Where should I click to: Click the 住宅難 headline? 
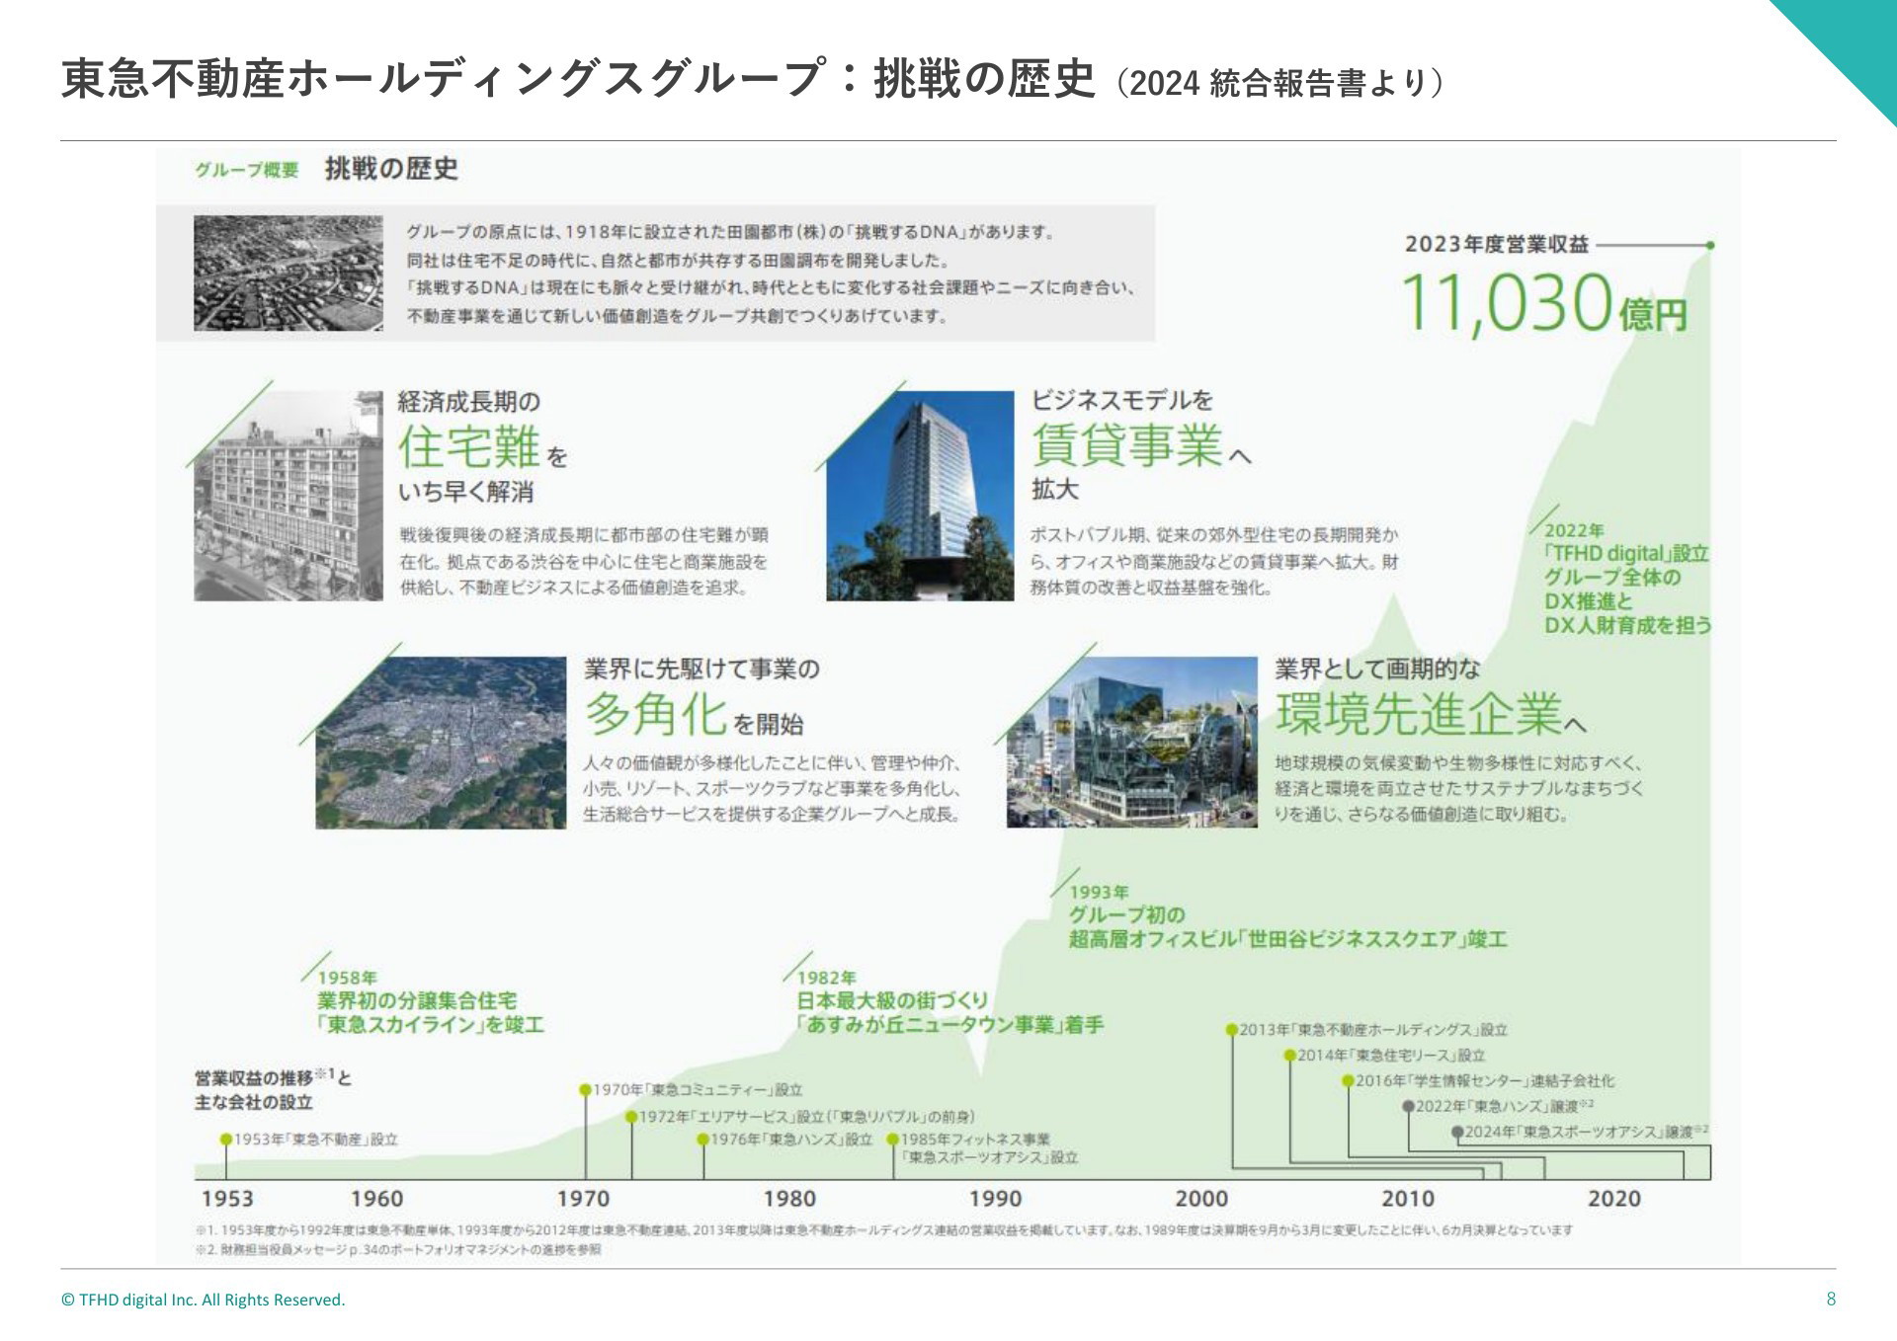[x=469, y=446]
